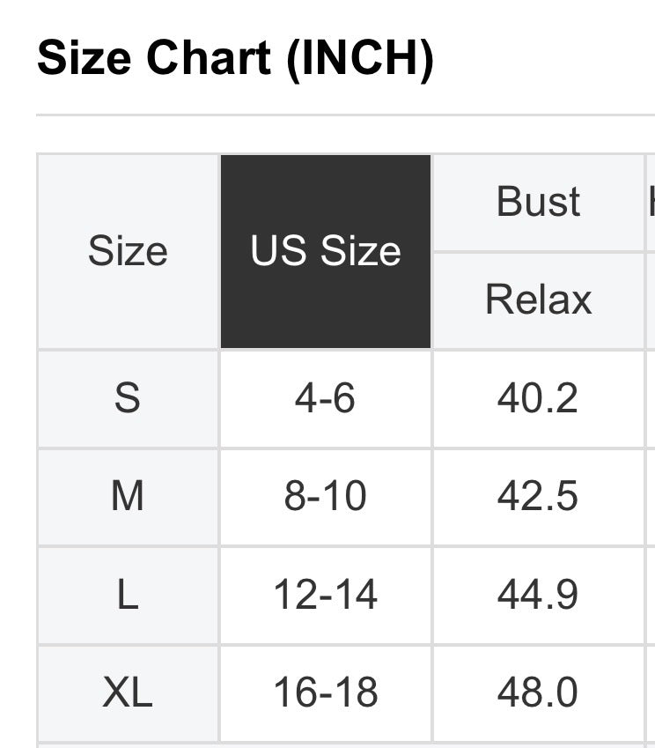The image size is (655, 748).
Task: Click the Size Chart (INCH) heading
Action: [235, 58]
